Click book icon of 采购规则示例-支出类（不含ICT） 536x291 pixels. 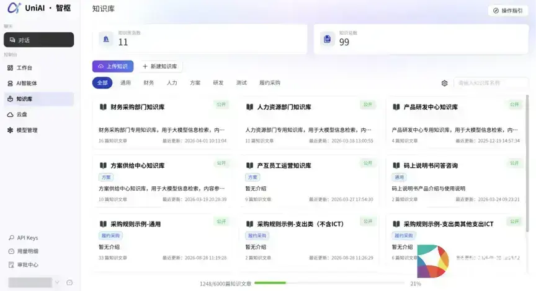coord(249,224)
